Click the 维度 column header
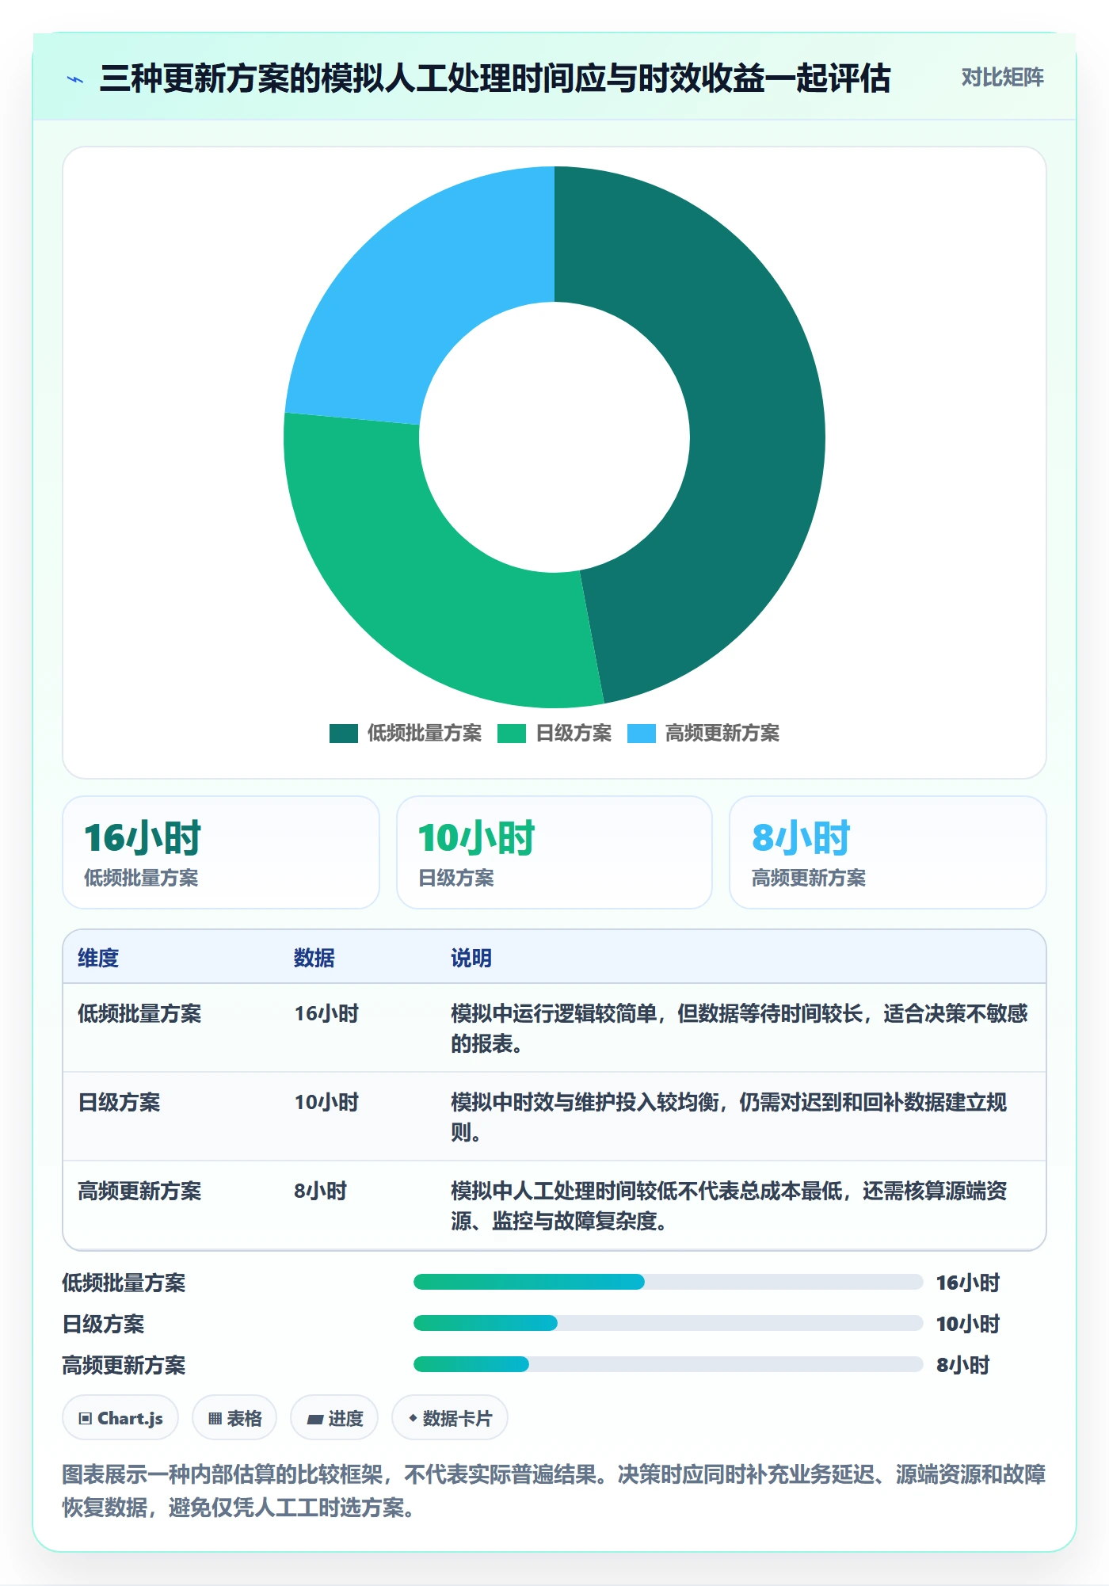The width and height of the screenshot is (1109, 1586). click(98, 958)
